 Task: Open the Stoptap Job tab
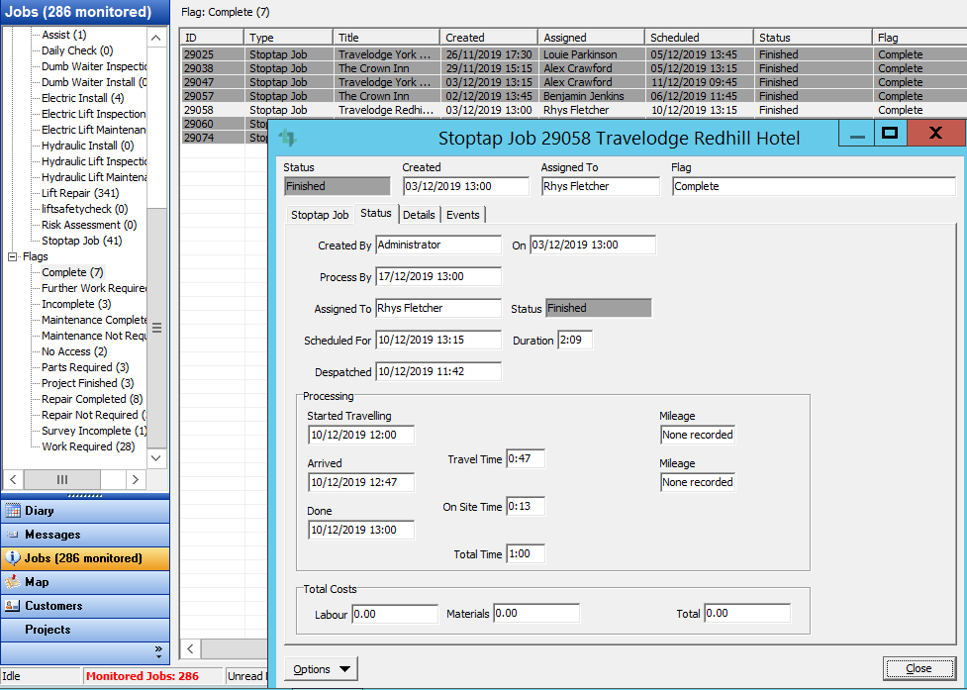(x=319, y=215)
